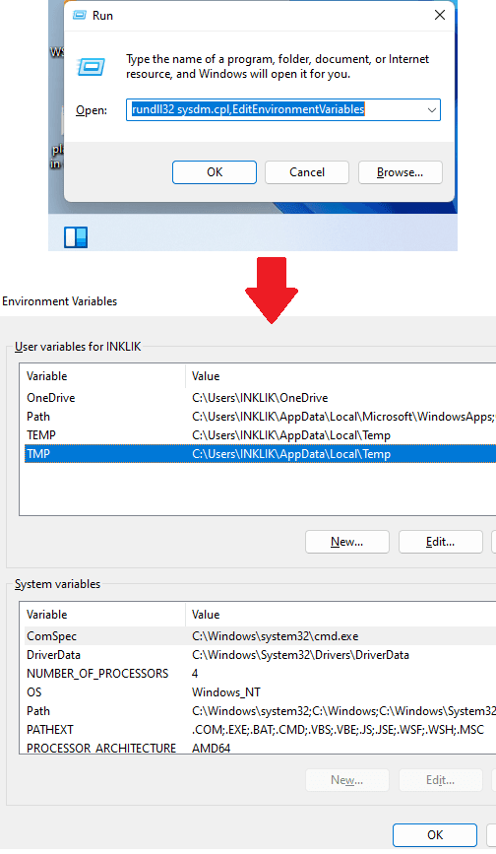
Task: Close the Run dialog with the X
Action: coord(440,15)
